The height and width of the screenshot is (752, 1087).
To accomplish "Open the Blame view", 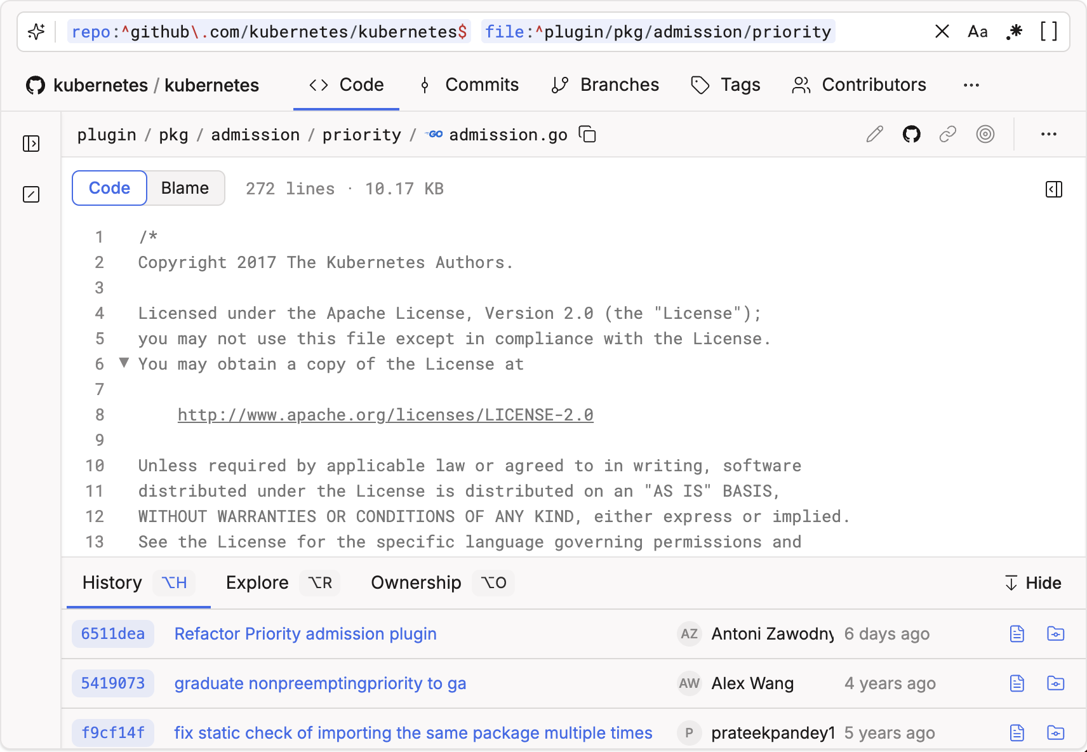I will [185, 188].
